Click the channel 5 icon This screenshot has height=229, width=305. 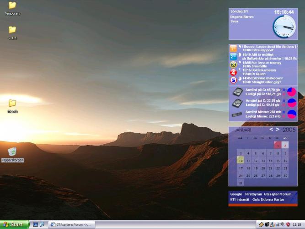233,80
